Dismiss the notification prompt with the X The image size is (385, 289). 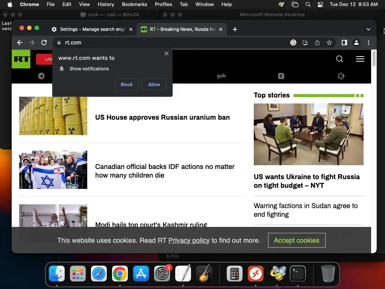[x=167, y=53]
